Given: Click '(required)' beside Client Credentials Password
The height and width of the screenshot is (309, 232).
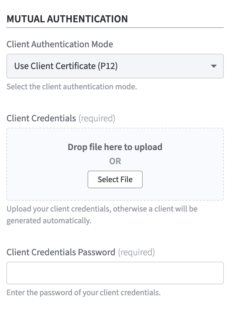Looking at the screenshot, I should pyautogui.click(x=136, y=252).
